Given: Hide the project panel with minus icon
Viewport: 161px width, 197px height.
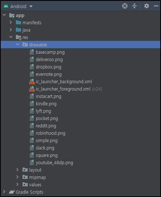Looking at the screenshot, I should pos(156,6).
